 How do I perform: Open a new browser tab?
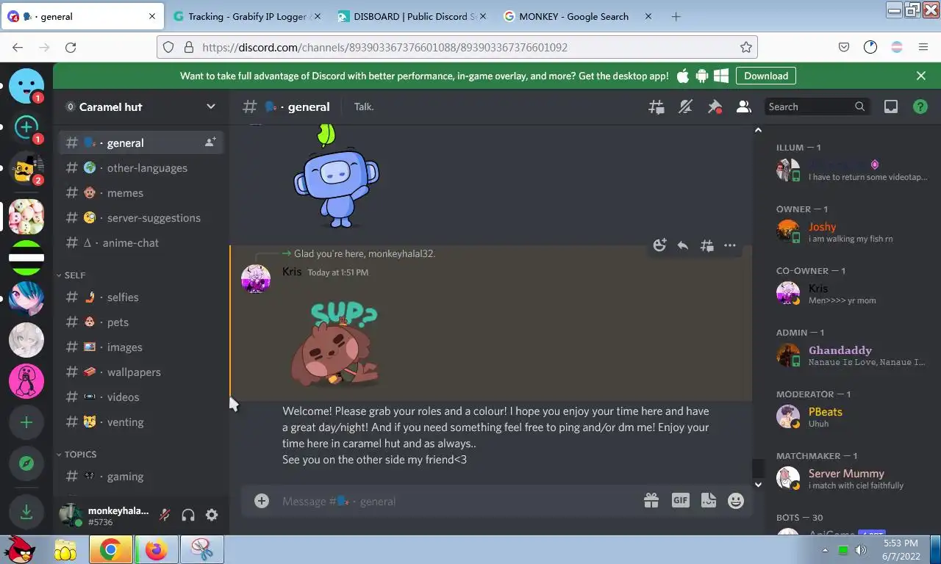tap(676, 16)
